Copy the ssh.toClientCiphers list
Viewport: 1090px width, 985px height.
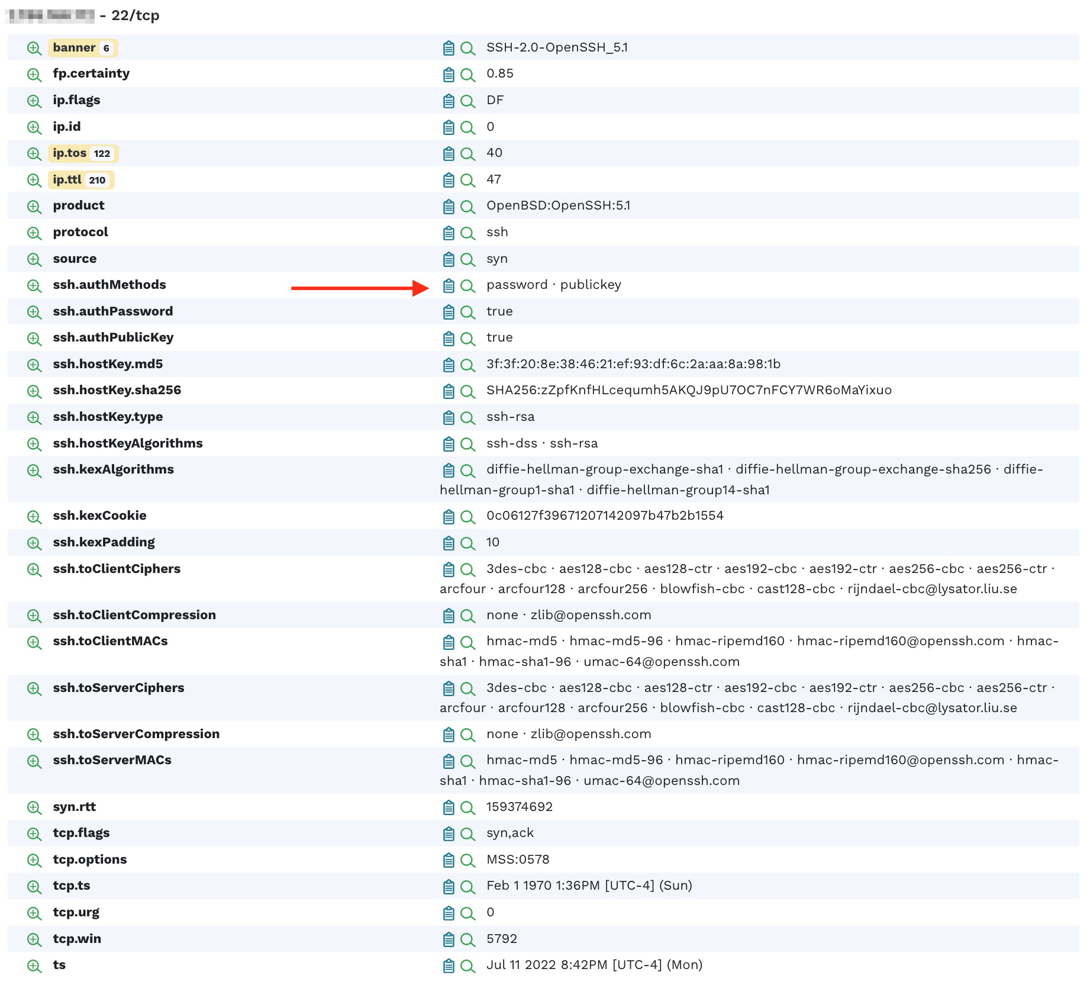(x=449, y=569)
